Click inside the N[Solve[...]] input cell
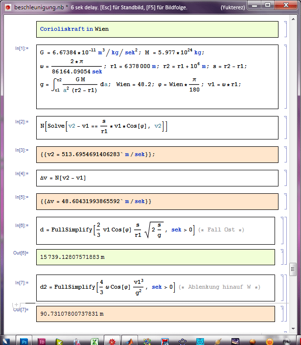Screen dimensions: 301x345 click(x=157, y=128)
